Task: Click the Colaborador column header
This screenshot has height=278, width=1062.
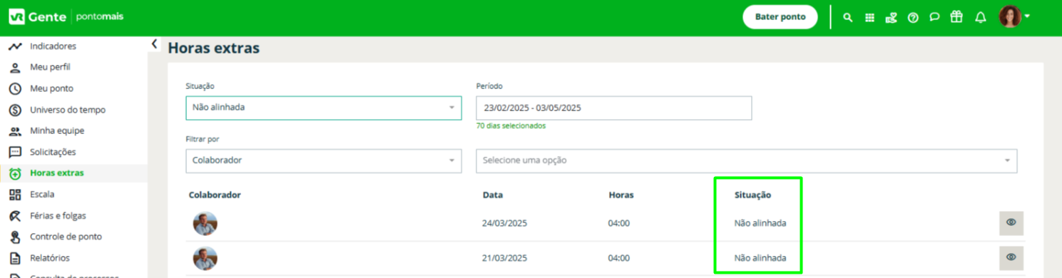Action: pos(215,195)
